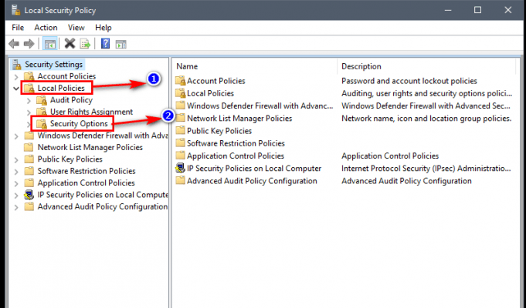Click User Rights Assignment folder icon

(x=42, y=112)
